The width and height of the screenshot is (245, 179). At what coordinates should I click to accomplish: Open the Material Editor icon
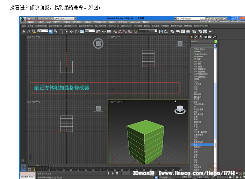pos(194,31)
